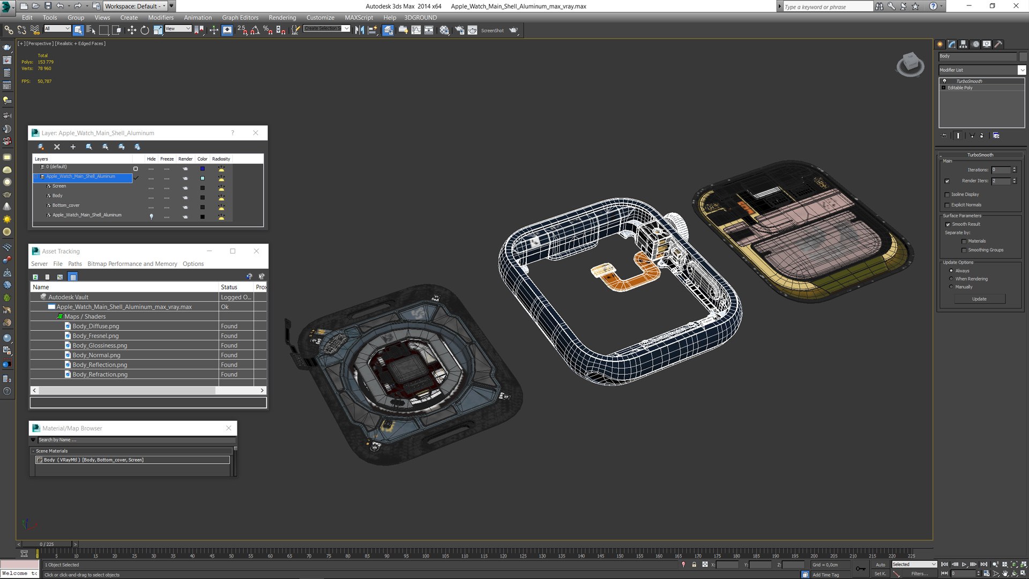Click the Update button in TurboSmooth

tap(979, 299)
